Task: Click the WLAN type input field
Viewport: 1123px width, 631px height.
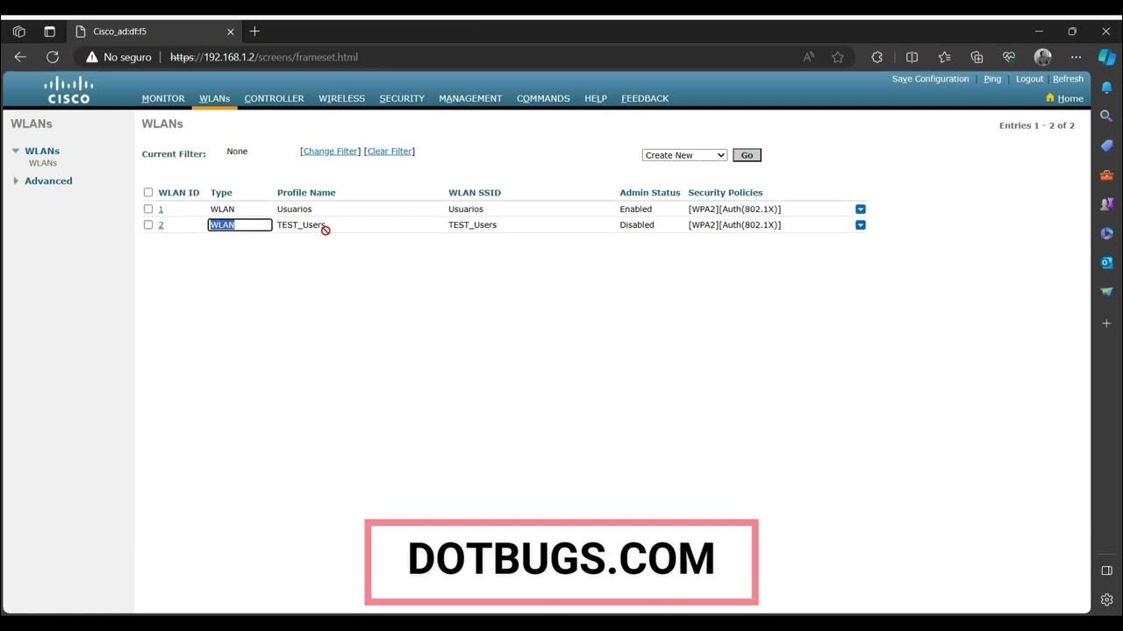Action: click(x=239, y=224)
